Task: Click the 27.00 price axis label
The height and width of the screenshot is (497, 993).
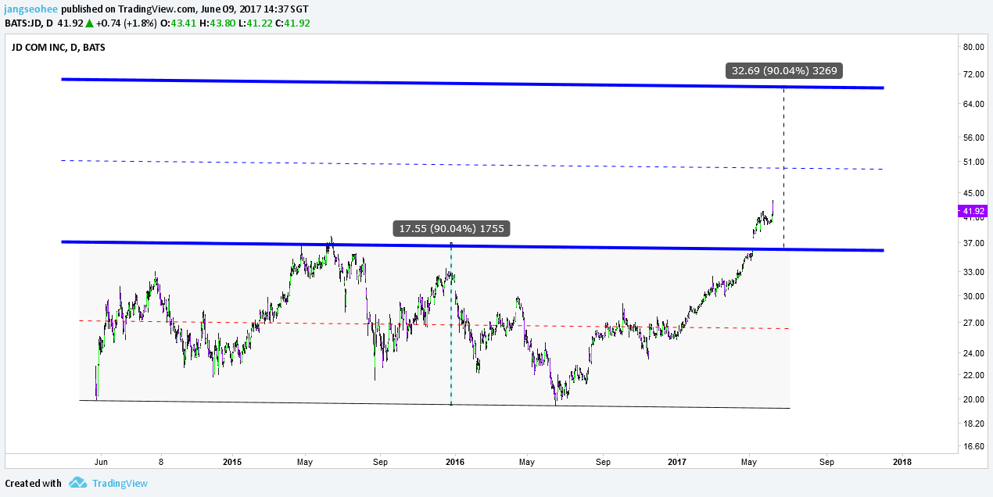Action: tap(973, 323)
